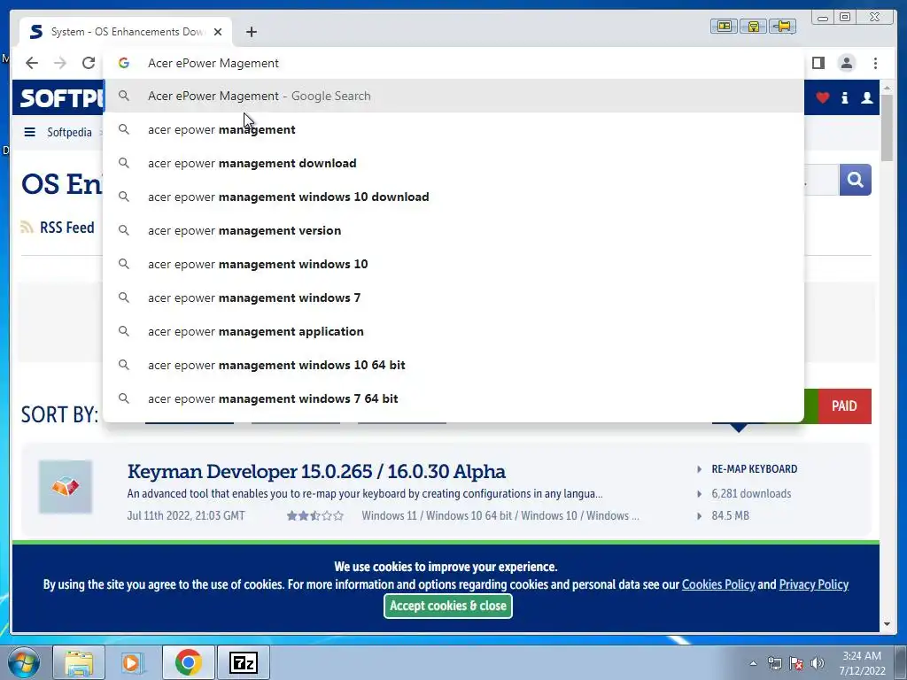
Task: Click the Softpedia info icon
Action: (844, 97)
